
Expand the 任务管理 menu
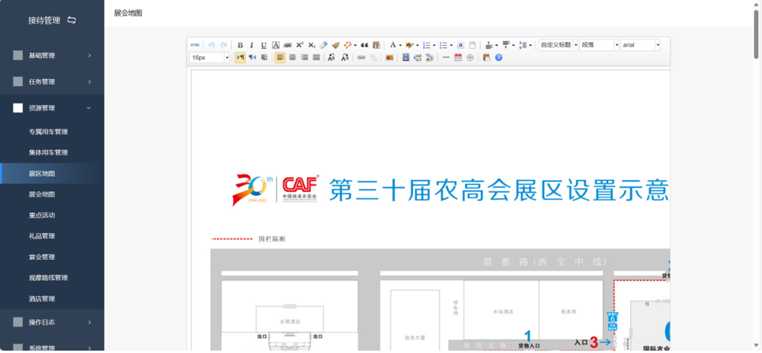52,81
